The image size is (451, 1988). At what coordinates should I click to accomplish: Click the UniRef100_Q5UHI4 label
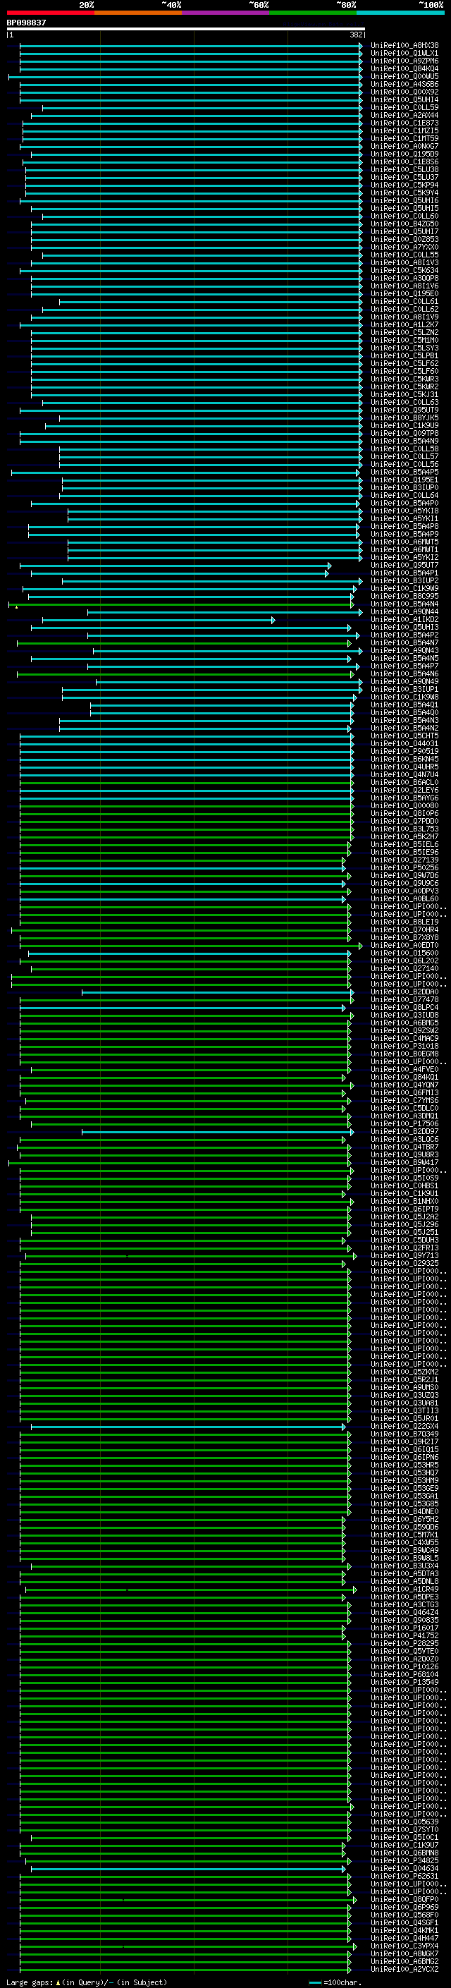pos(404,99)
